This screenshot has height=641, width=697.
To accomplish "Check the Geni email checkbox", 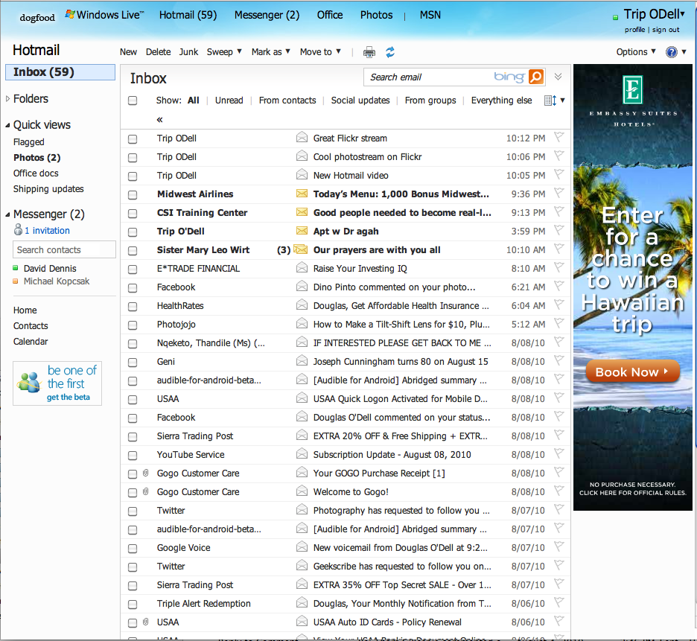I will tap(133, 363).
